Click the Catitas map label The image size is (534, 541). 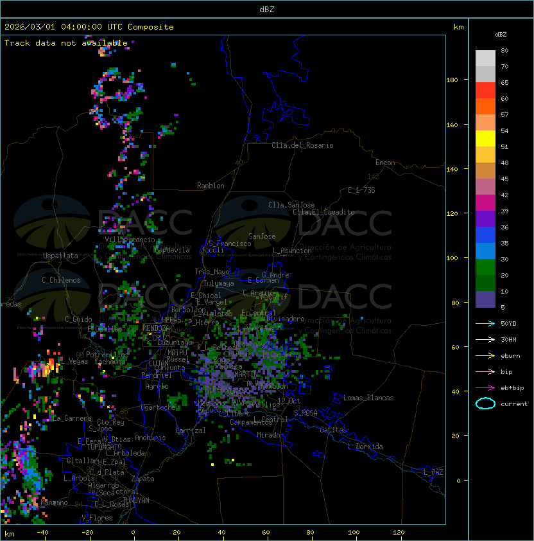click(x=333, y=430)
